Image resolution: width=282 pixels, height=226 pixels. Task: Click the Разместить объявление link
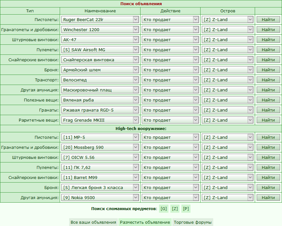(x=145, y=222)
